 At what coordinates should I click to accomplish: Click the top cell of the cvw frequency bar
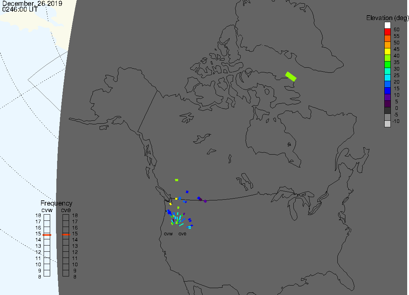coord(47,218)
